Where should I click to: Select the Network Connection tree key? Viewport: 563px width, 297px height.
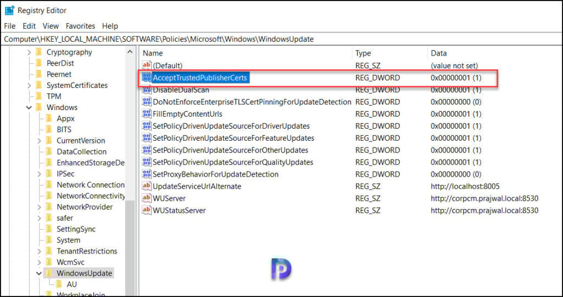91,185
